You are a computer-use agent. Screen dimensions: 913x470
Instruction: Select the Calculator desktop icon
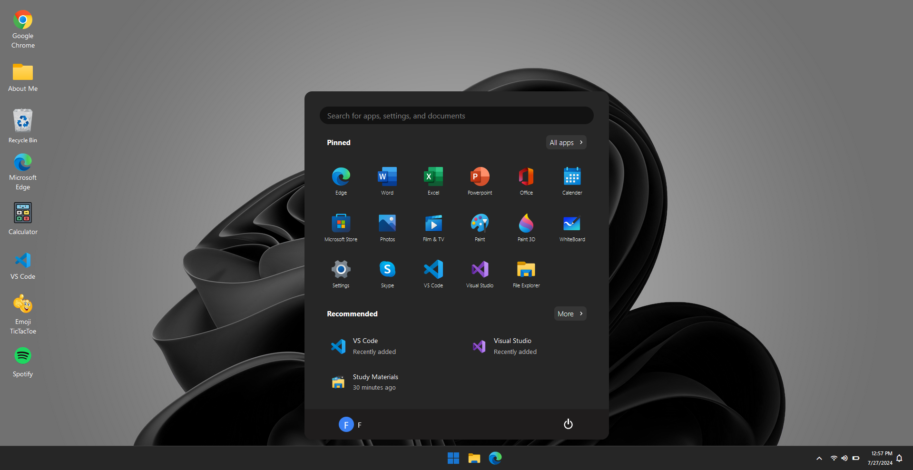(23, 219)
